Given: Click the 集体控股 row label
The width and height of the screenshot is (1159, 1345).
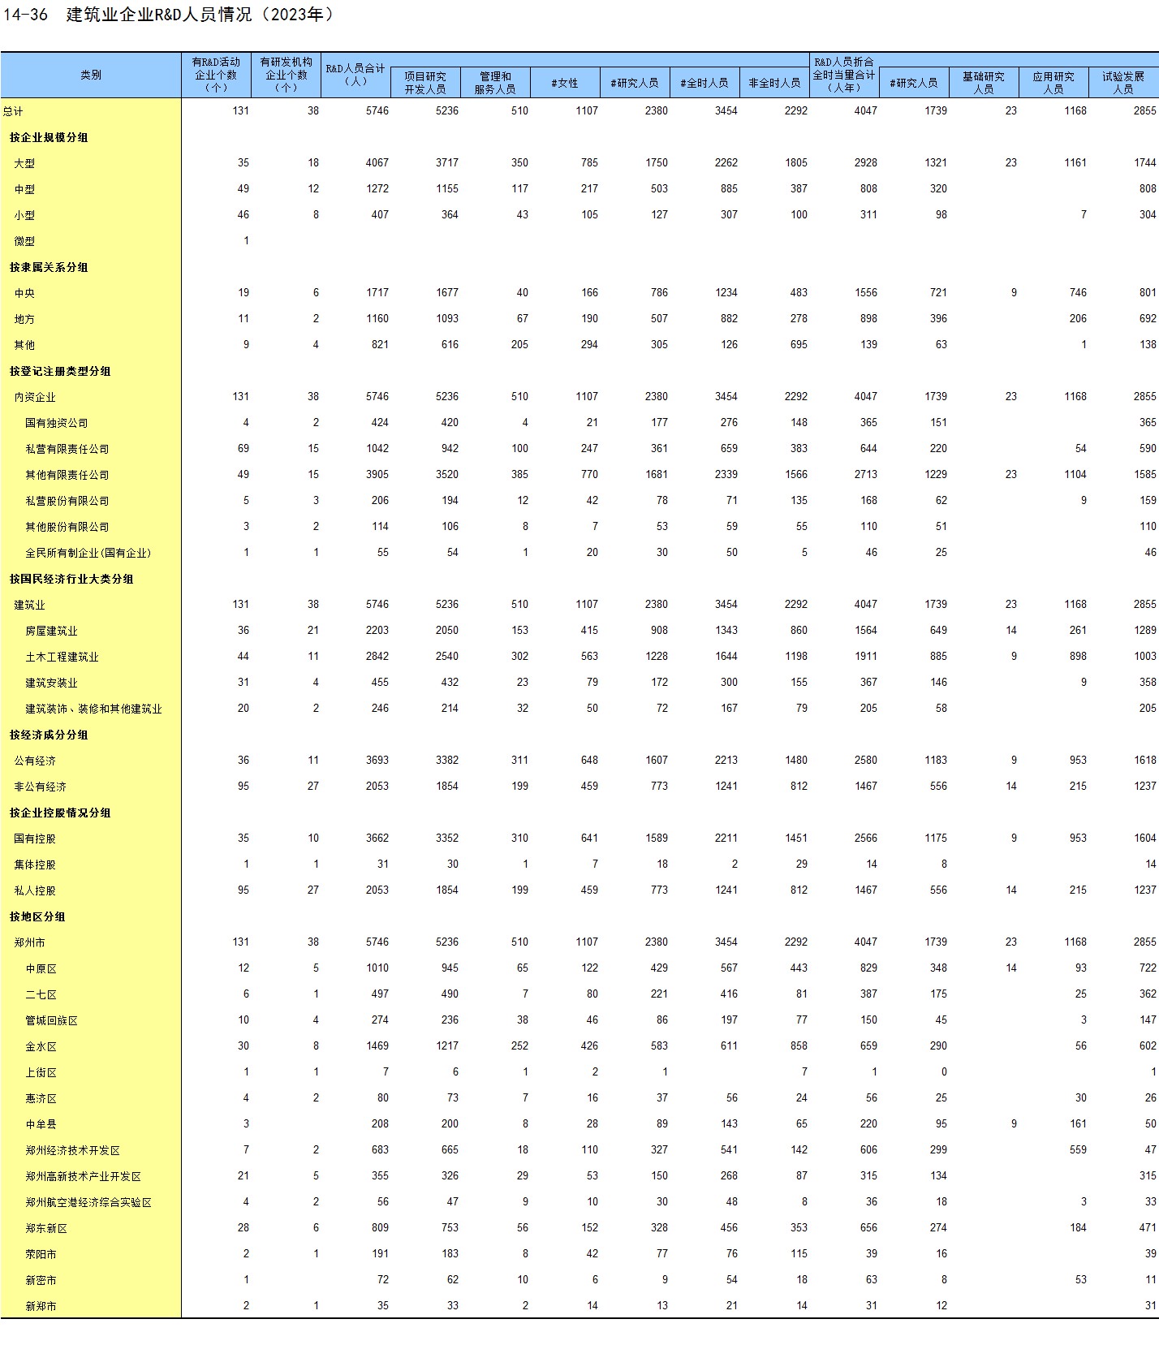Looking at the screenshot, I should coord(35,864).
